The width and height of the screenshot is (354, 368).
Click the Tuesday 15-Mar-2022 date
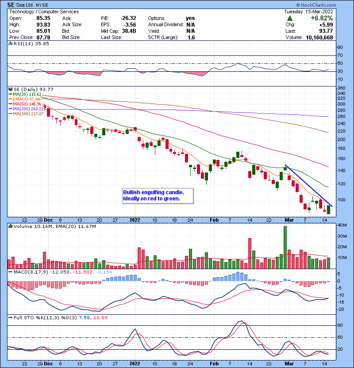[308, 12]
